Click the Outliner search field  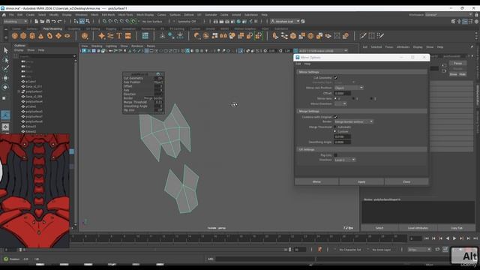(x=45, y=56)
